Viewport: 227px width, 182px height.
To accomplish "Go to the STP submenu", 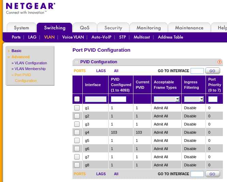I will (122, 37).
